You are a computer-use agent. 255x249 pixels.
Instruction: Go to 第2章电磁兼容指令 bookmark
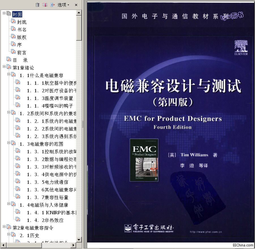[33, 228]
